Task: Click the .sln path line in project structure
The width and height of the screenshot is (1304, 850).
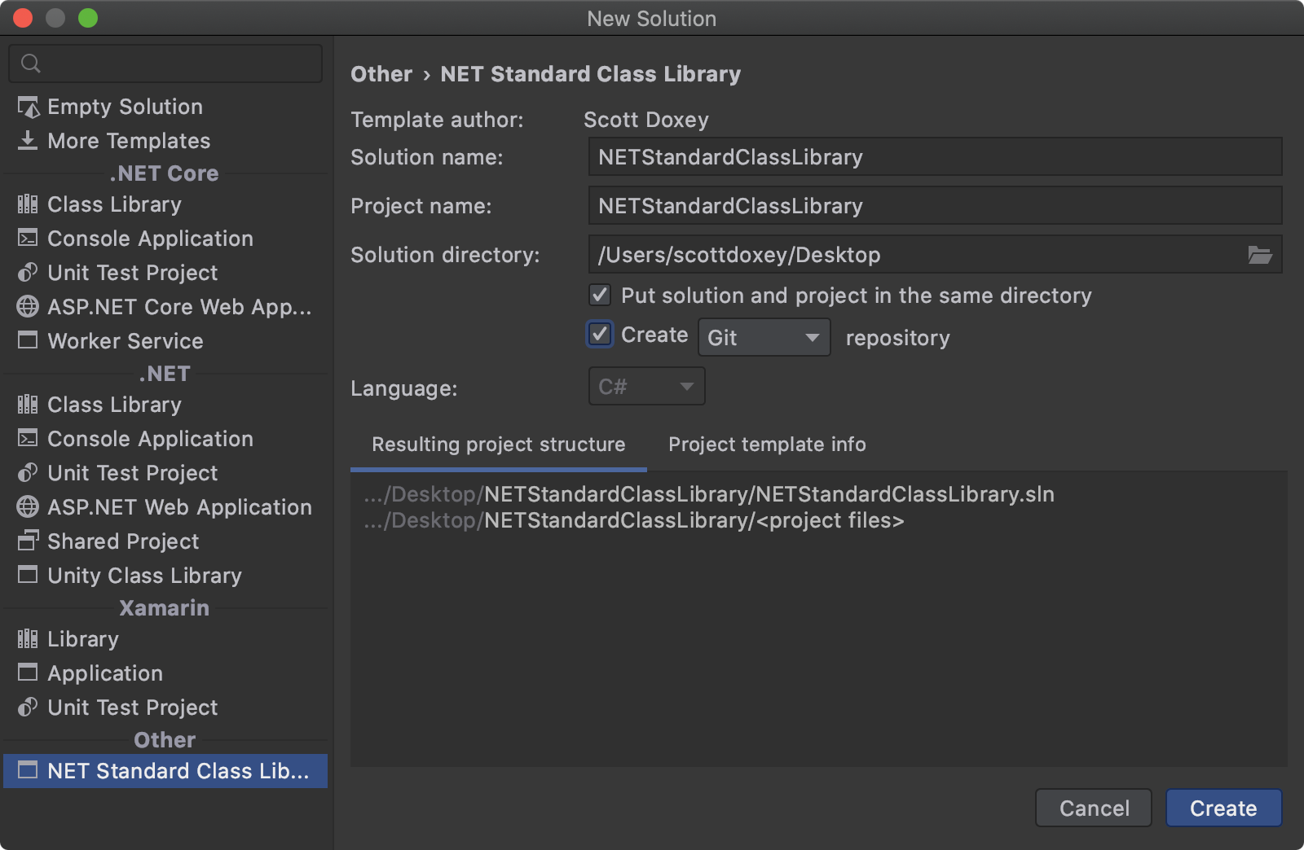Action: tap(709, 494)
